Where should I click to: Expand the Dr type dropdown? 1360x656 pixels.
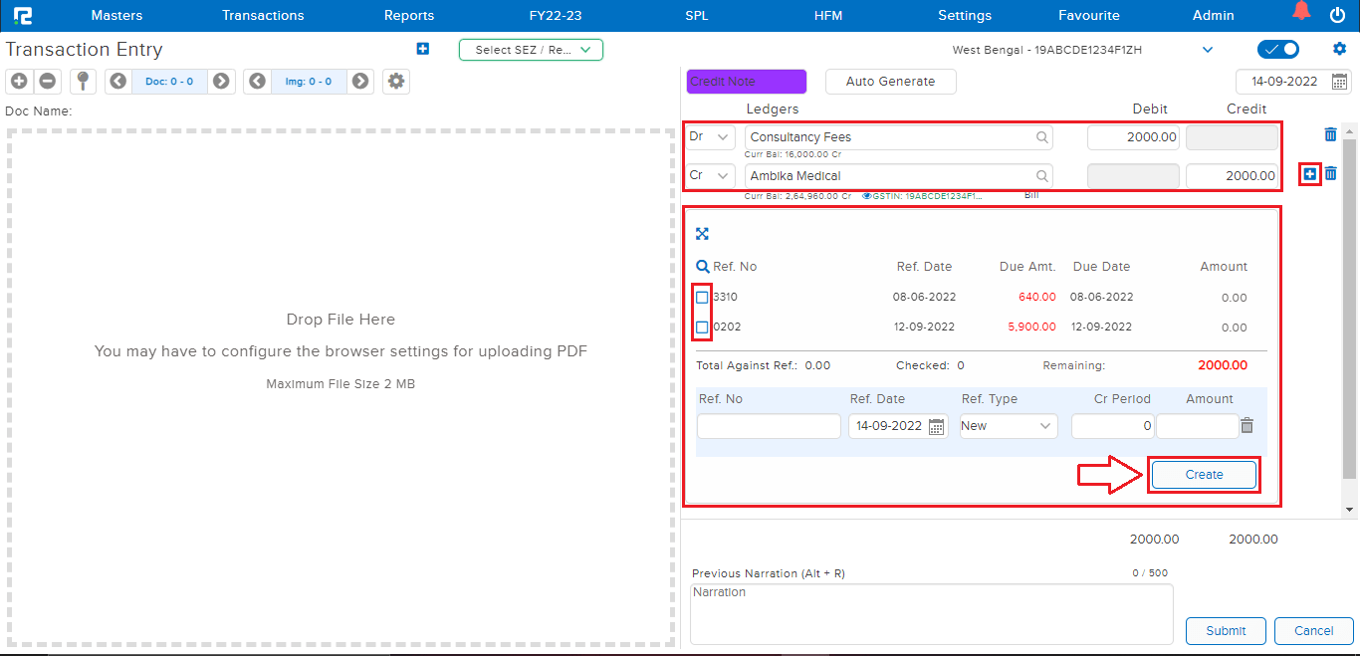[x=710, y=137]
